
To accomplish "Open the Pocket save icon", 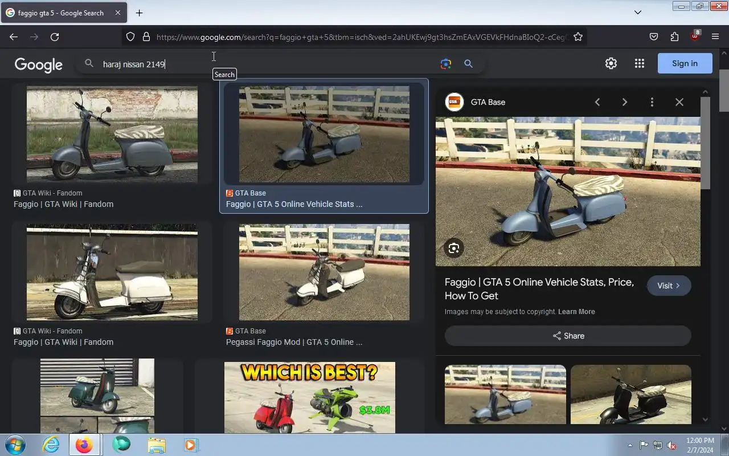I will pyautogui.click(x=654, y=36).
